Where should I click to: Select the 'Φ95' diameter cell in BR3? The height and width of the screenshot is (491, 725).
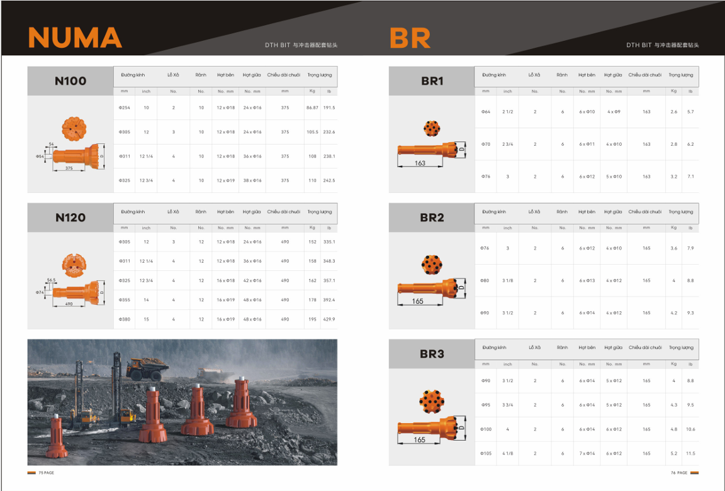(x=485, y=405)
